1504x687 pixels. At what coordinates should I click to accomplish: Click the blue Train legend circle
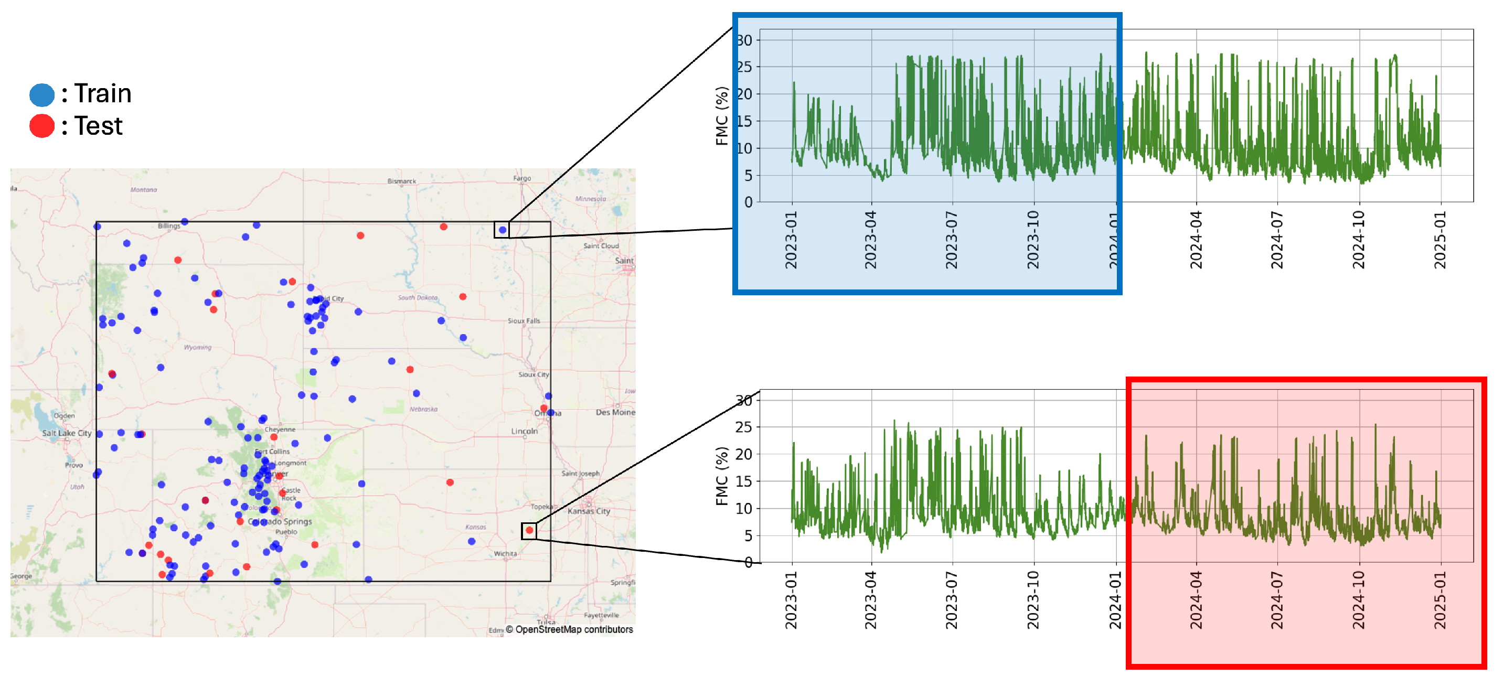point(42,94)
